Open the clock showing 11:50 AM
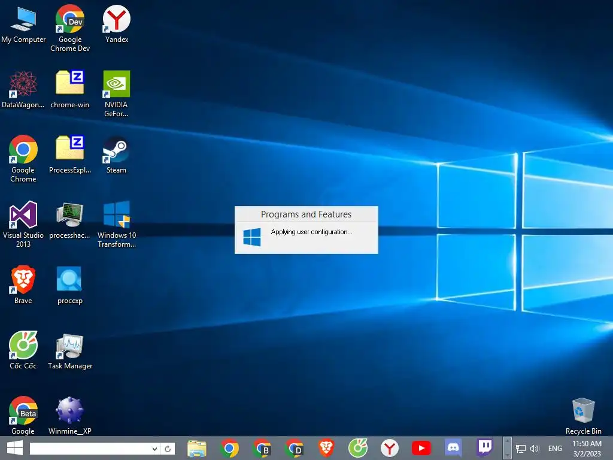Screen dimensions: 613x460 [587, 449]
